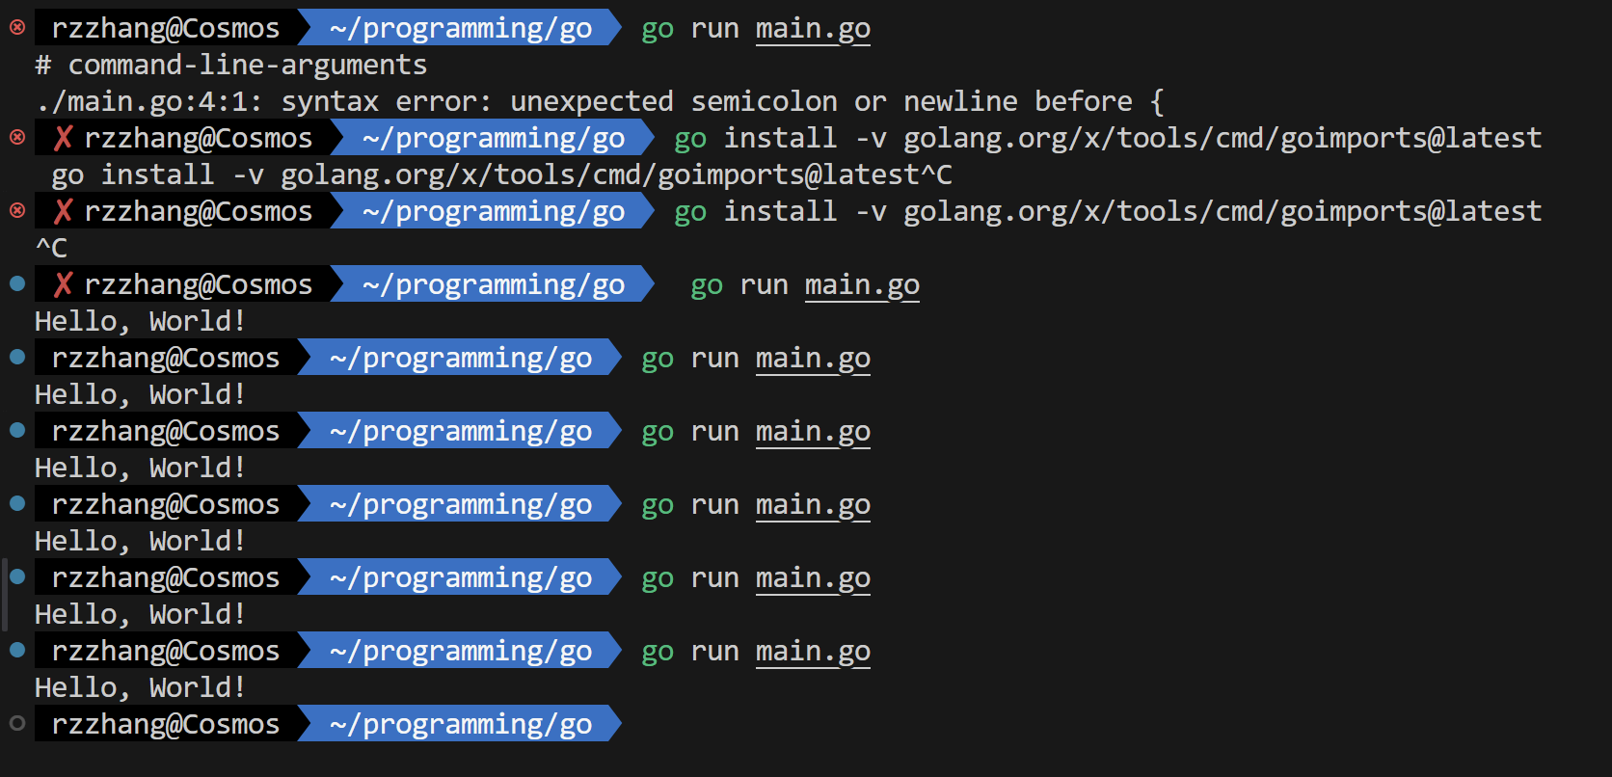Click the red X before the go run main.go prompt

click(63, 284)
